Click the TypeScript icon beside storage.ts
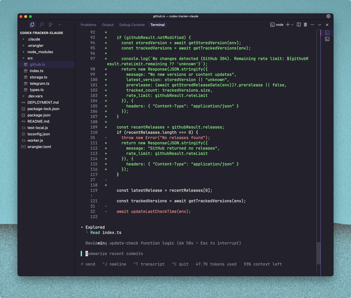The height and width of the screenshot is (298, 351). click(26, 77)
